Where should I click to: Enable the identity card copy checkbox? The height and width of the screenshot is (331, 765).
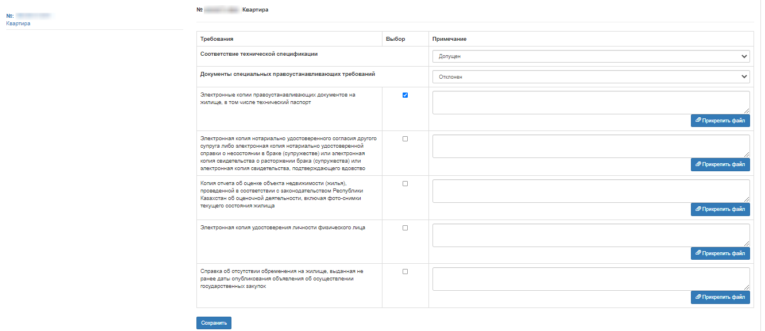(x=405, y=228)
